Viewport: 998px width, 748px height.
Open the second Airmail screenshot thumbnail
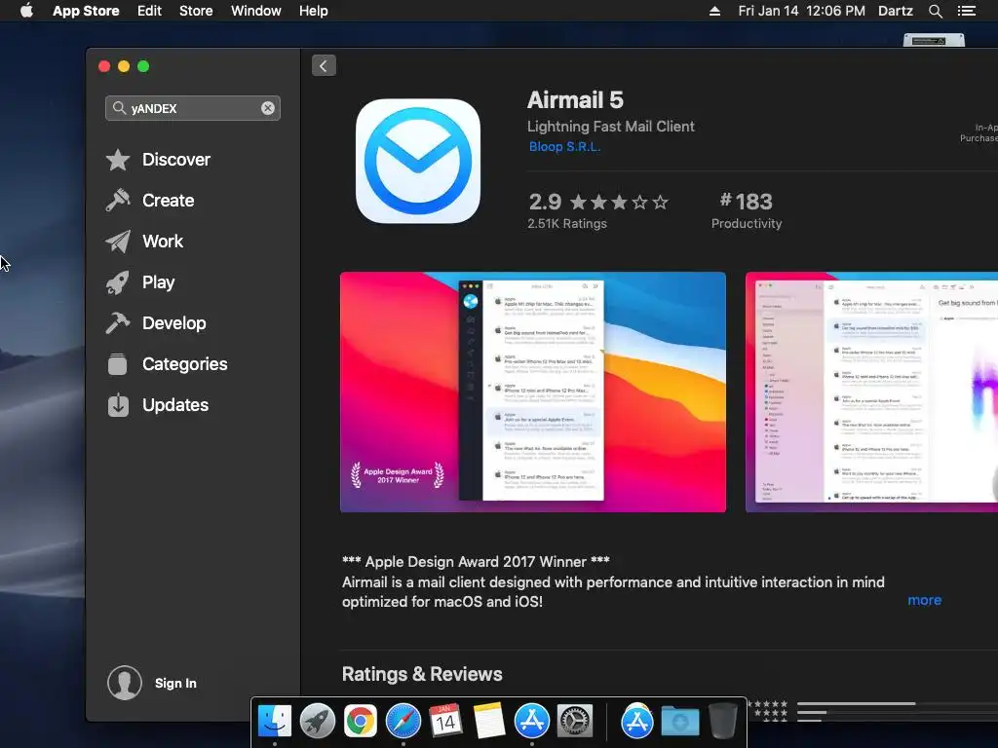click(x=871, y=392)
